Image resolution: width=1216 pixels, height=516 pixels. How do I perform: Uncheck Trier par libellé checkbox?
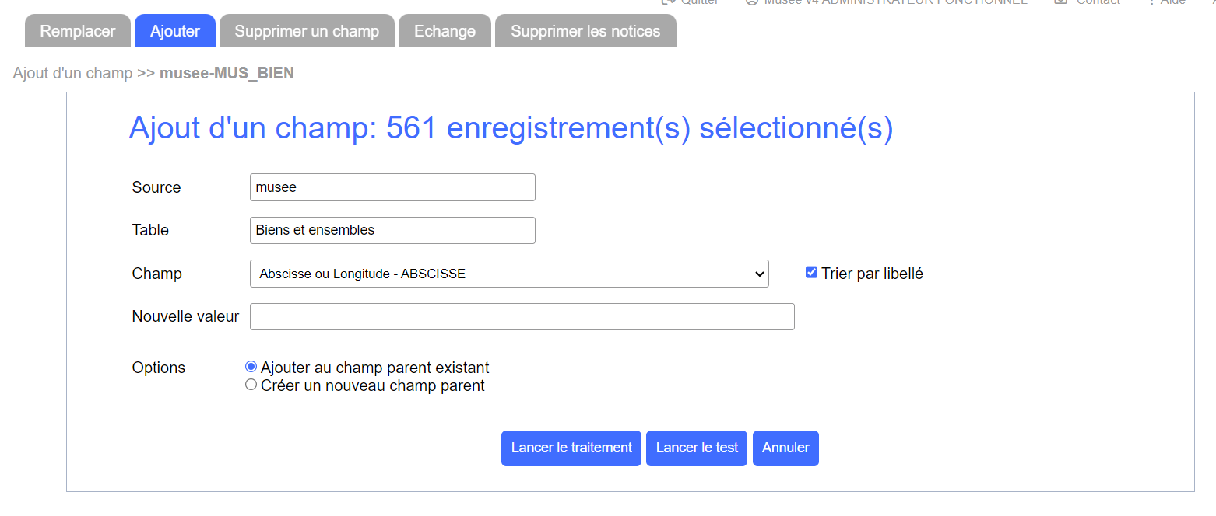point(811,273)
